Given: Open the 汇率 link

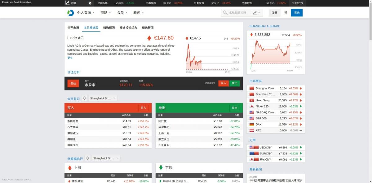Looking at the screenshot, I should coord(253,140).
